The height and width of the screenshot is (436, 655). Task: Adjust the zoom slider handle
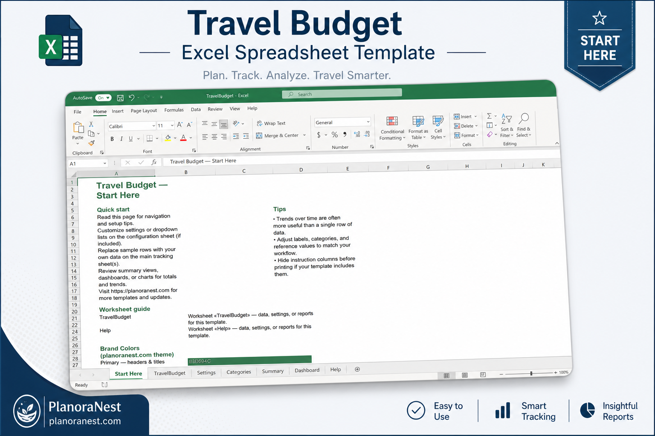click(x=531, y=373)
